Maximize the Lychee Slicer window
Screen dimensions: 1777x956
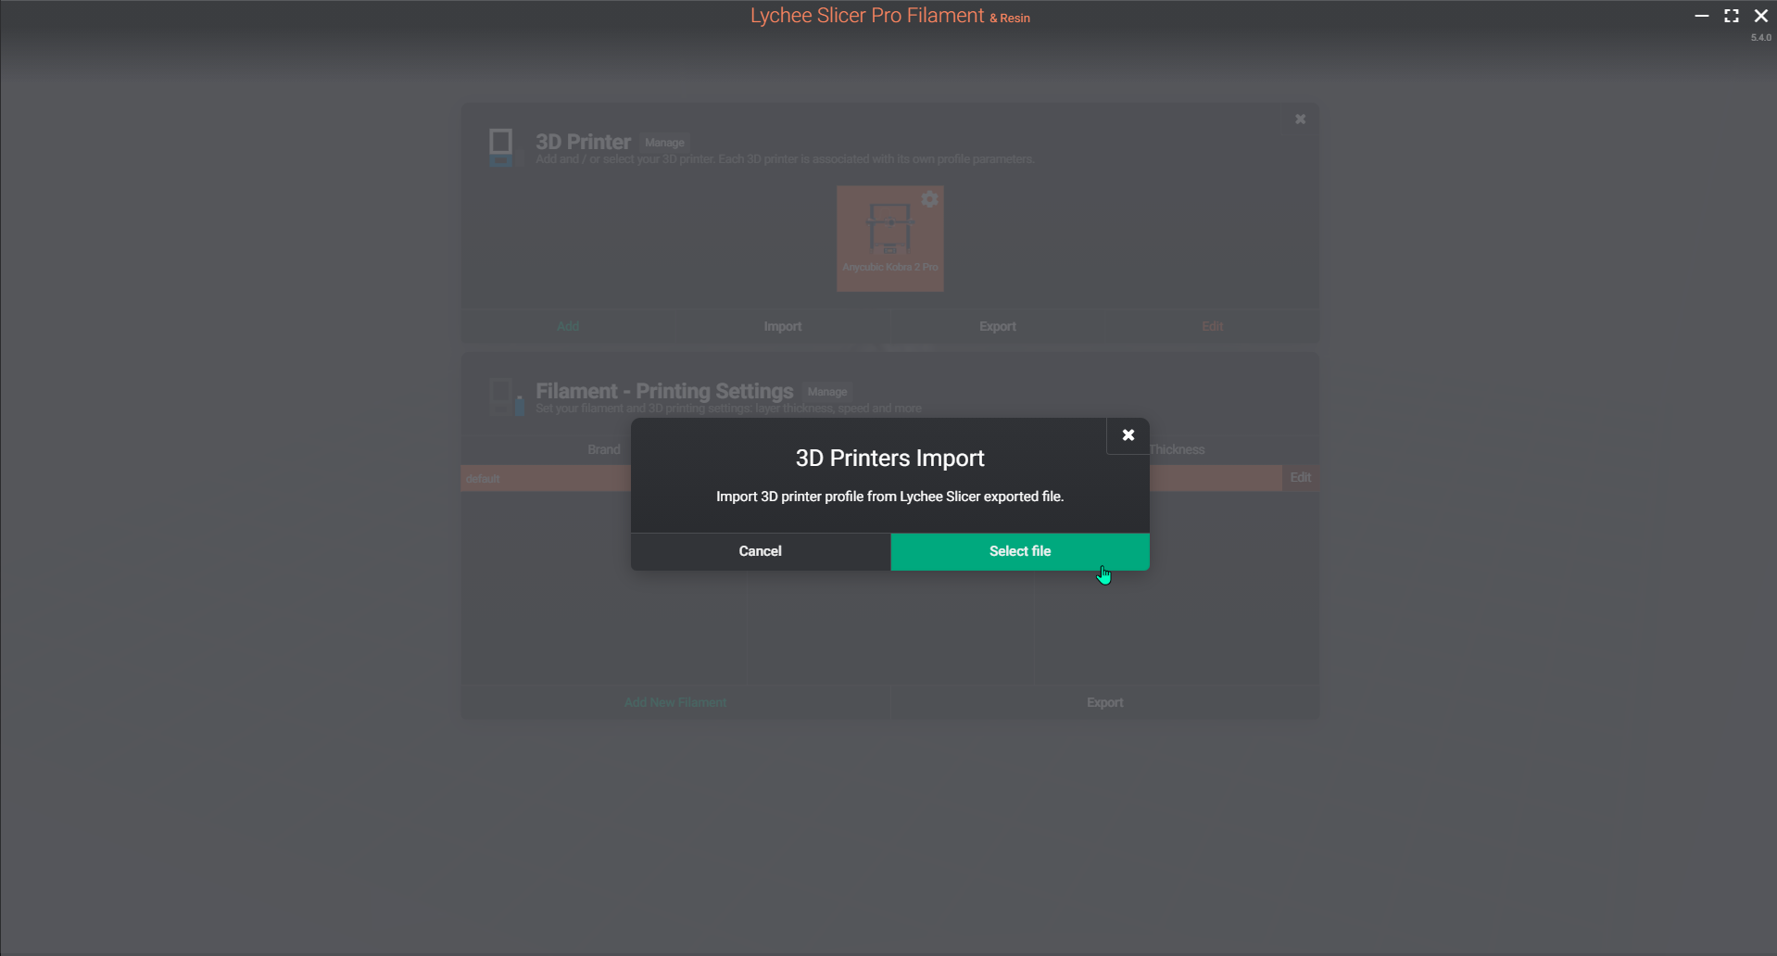pyautogui.click(x=1732, y=15)
